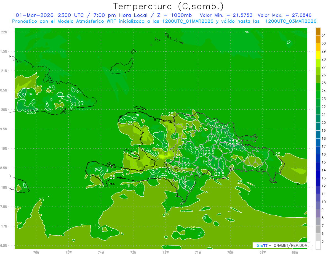Click the color bar label "31"

[324, 35]
